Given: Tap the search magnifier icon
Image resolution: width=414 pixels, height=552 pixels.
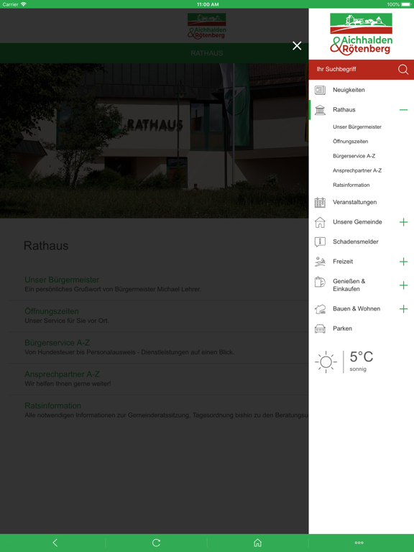Looking at the screenshot, I should 403,69.
